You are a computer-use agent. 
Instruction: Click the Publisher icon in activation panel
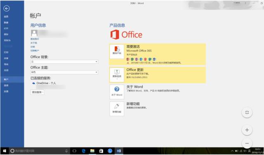[x=150, y=59]
